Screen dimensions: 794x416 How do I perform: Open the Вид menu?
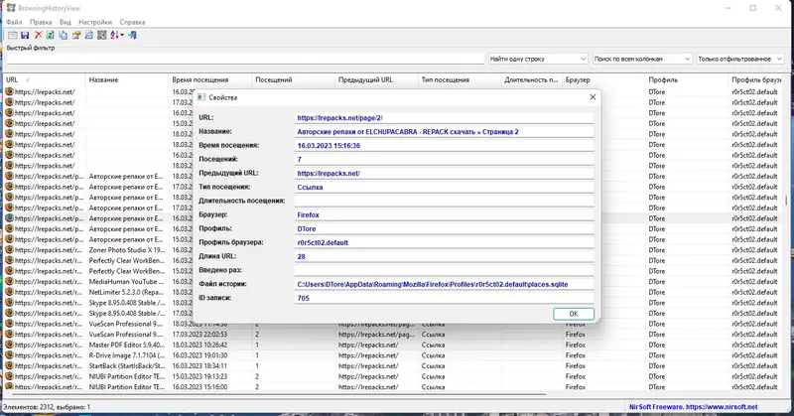66,22
